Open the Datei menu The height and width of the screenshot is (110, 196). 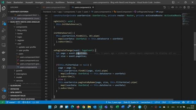tap(9, 2)
